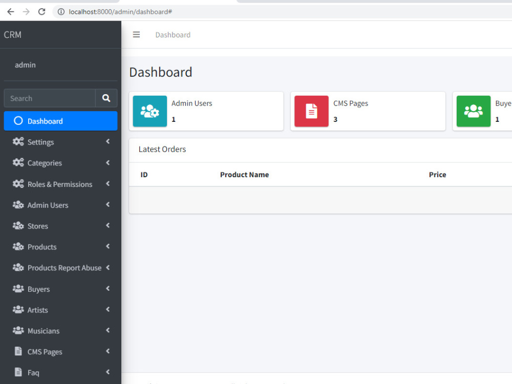Expand the Musicians menu chevron
This screenshot has height=384, width=512.
click(108, 330)
